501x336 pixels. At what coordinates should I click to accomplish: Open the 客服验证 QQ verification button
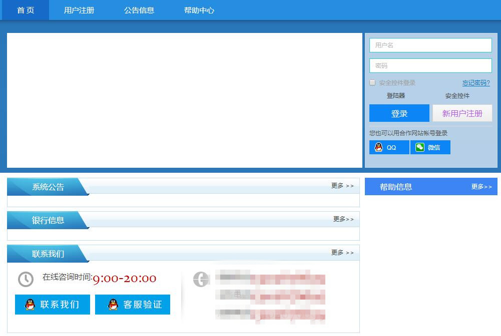coord(133,305)
